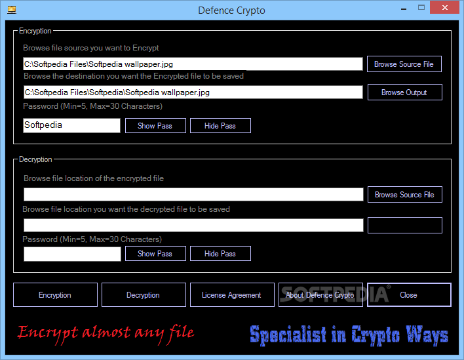This screenshot has width=464, height=360.
Task: Click Show Pass in the Decryption group
Action: coord(155,253)
